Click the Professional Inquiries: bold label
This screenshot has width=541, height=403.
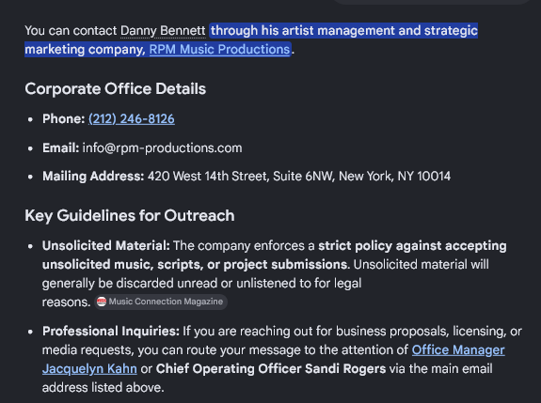(111, 332)
